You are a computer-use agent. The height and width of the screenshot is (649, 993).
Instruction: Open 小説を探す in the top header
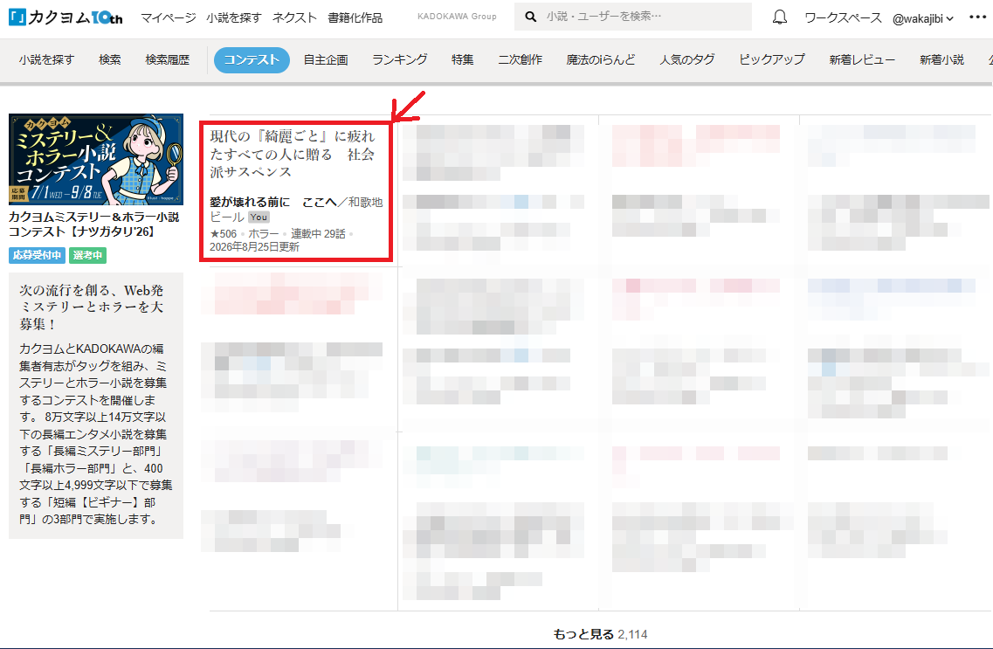[234, 17]
